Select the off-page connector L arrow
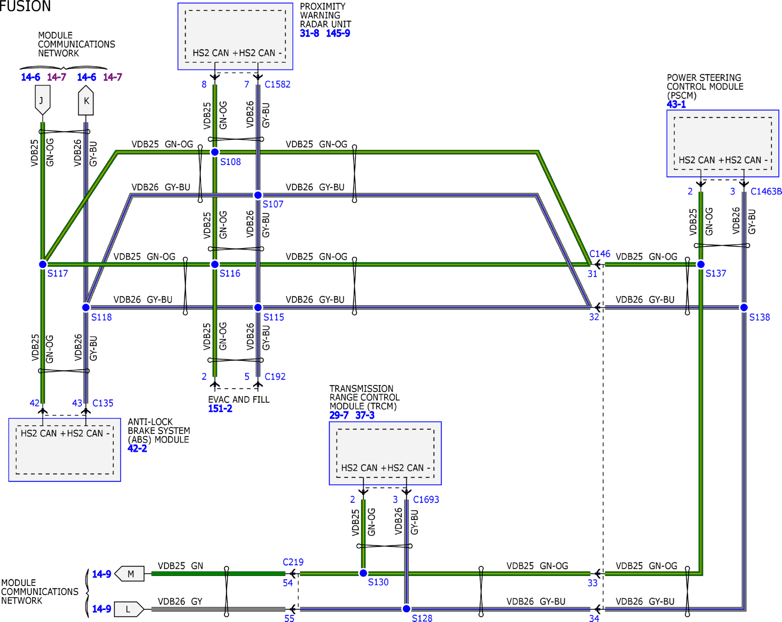Image resolution: width=782 pixels, height=622 pixels. 129,609
